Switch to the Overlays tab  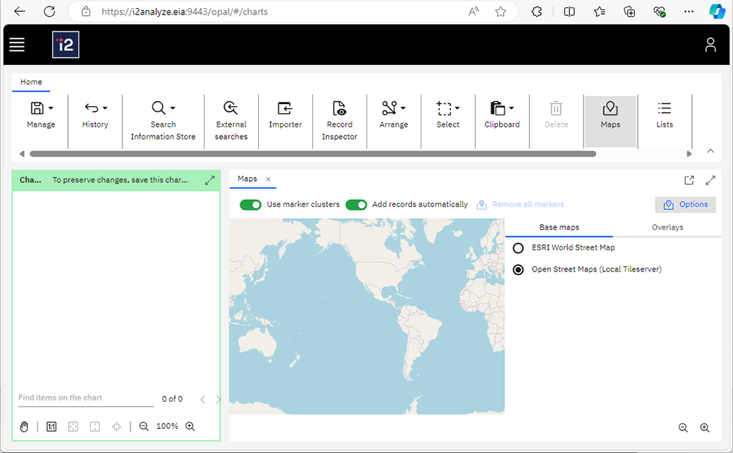pos(667,227)
